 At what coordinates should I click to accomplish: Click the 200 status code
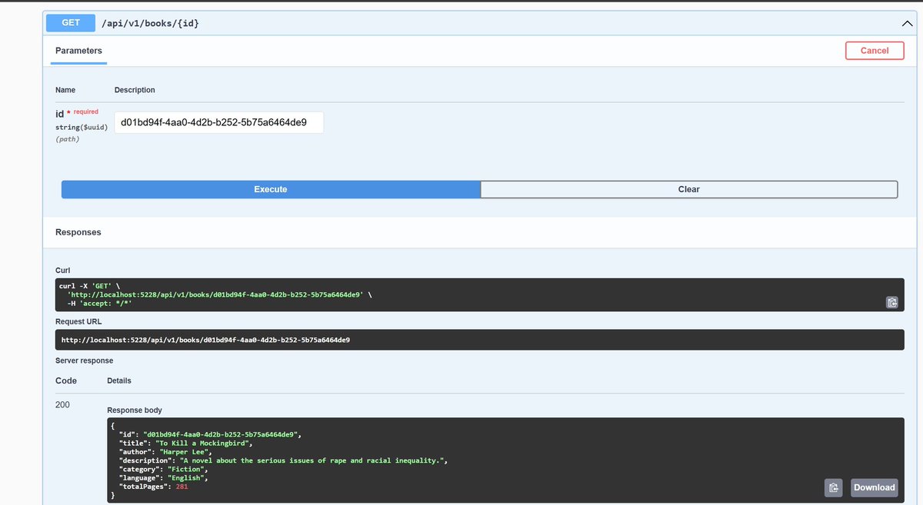tap(63, 404)
